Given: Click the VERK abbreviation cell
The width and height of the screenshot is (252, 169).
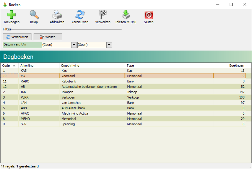Looking at the screenshot, I should tap(39, 97).
